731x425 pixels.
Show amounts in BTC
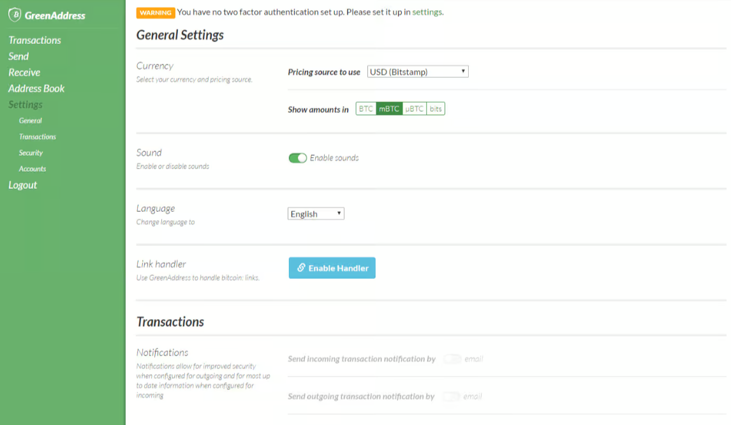pos(365,108)
